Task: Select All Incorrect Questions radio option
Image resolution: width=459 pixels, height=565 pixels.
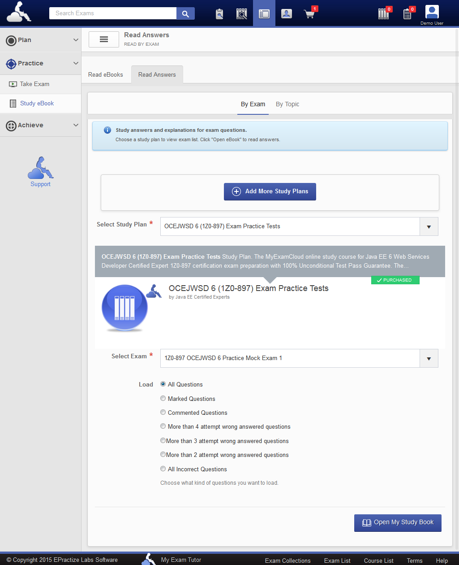Action: coord(163,469)
